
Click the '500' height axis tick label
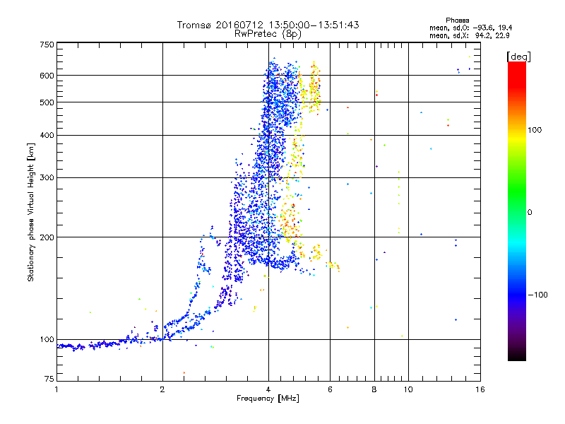47,102
